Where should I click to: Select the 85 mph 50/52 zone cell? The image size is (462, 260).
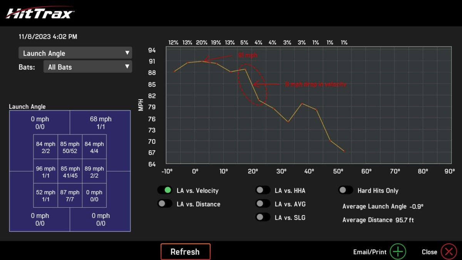point(70,147)
